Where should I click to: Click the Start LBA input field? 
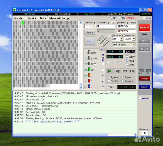coord(106,26)
